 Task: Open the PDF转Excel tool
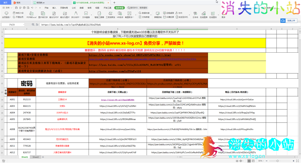tap(31, 15)
